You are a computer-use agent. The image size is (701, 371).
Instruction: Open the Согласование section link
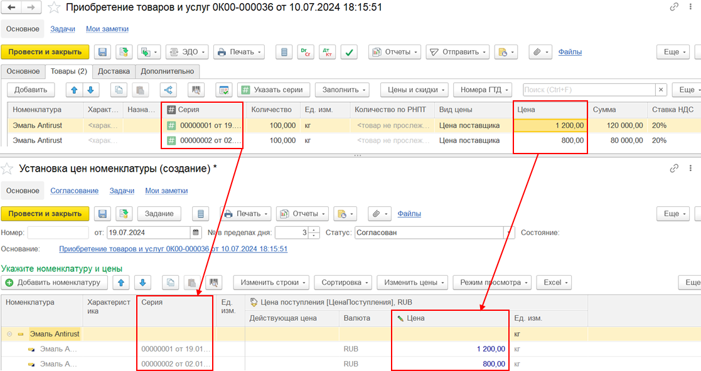pyautogui.click(x=74, y=191)
